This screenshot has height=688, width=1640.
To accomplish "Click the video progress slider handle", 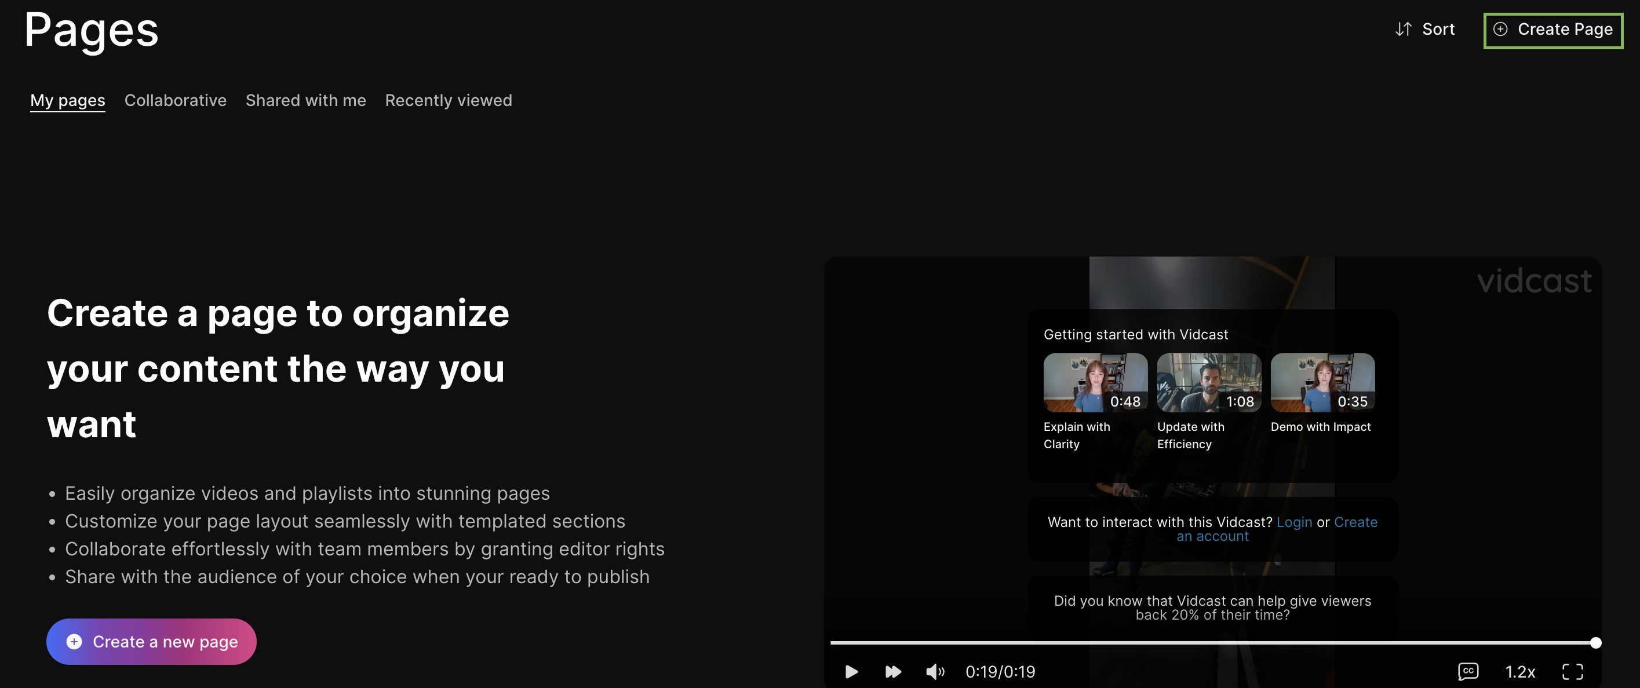I will coord(1595,643).
